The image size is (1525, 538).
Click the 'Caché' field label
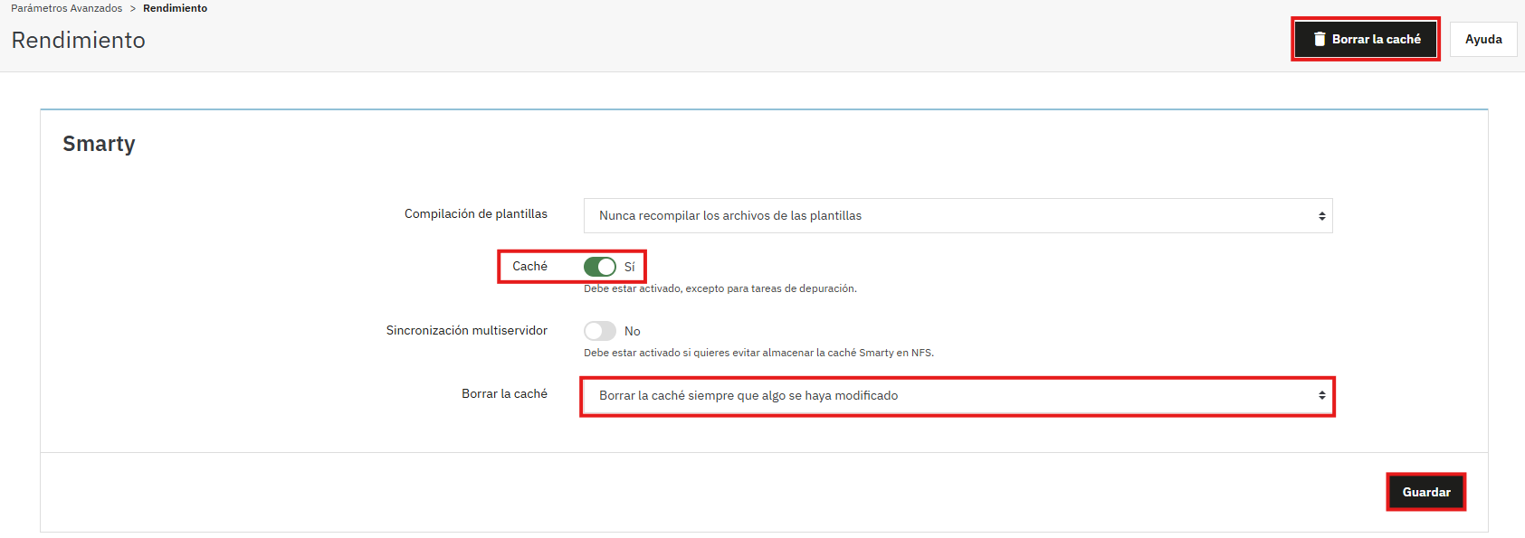point(529,267)
